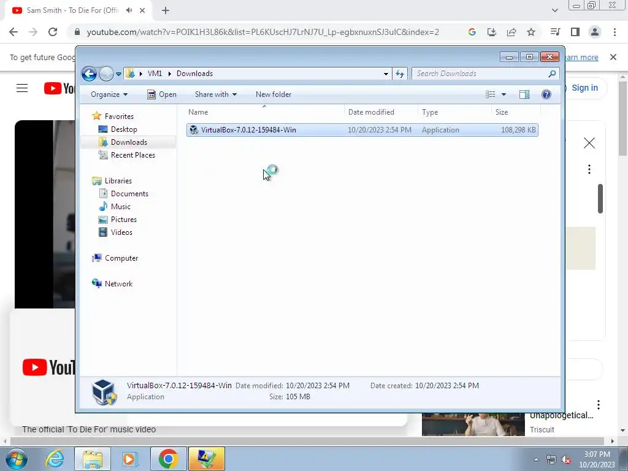Screen dimensions: 628x471
Task: Click the VirtualBox file's cube icon in list
Action: [194, 130]
